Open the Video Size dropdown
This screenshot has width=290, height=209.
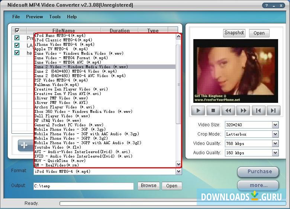point(275,125)
